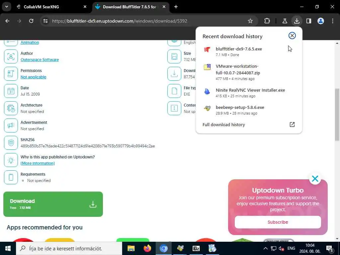Click the File type document icon
The image size is (340, 255).
174,91
